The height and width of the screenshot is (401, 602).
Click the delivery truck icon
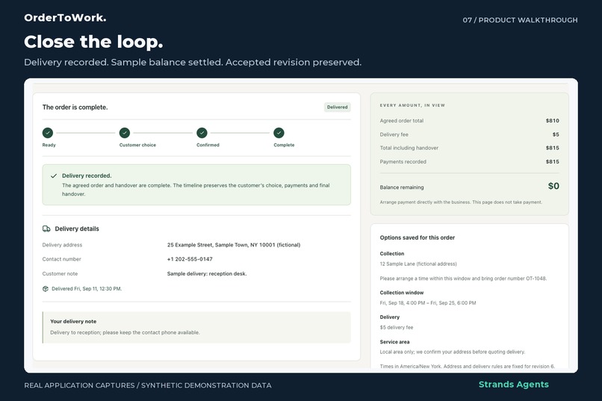coord(46,229)
